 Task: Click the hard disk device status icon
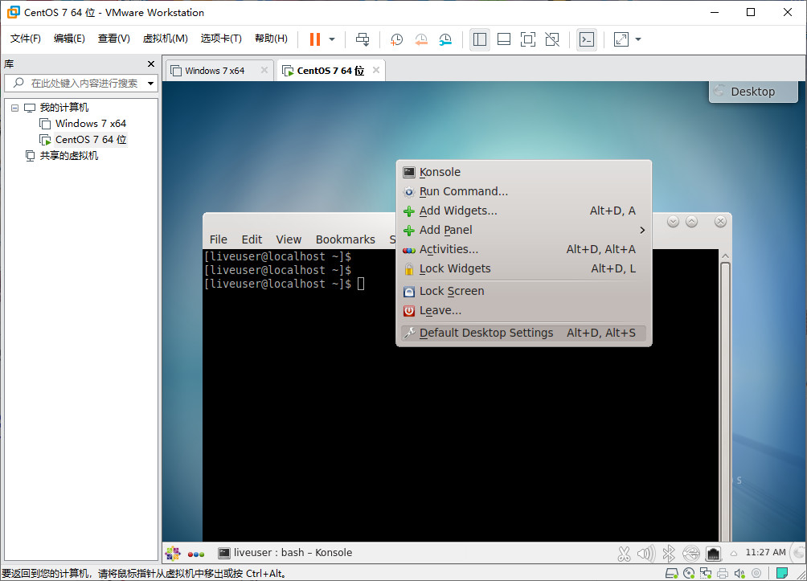671,573
